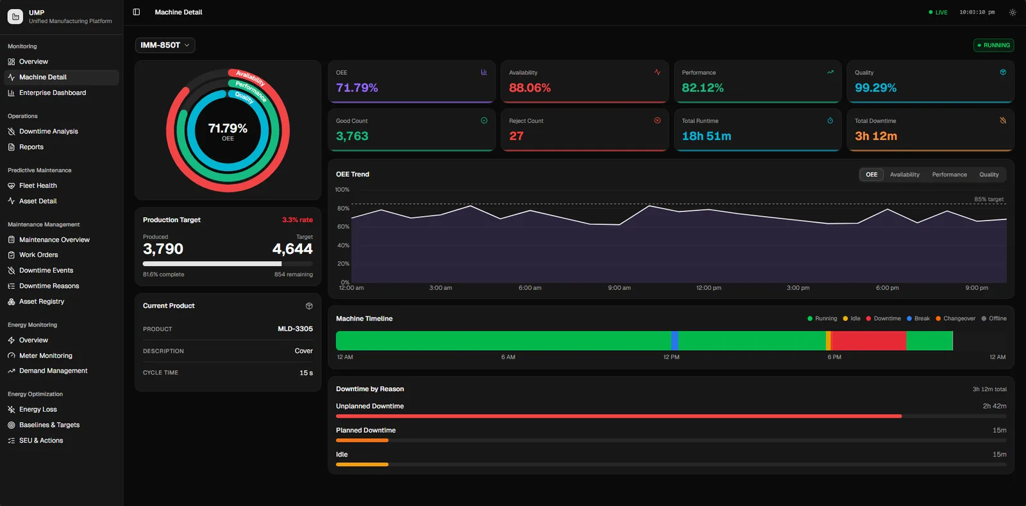Click the Fleet Health heart icon
Viewport: 1026px width, 506px height.
click(11, 185)
